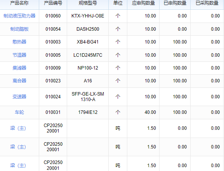The width and height of the screenshot is (224, 171).
Task: Click the 规格型号 column header
Action: 88,3
